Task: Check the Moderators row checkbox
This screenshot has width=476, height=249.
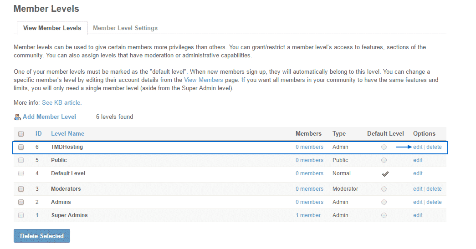Action: pos(21,189)
